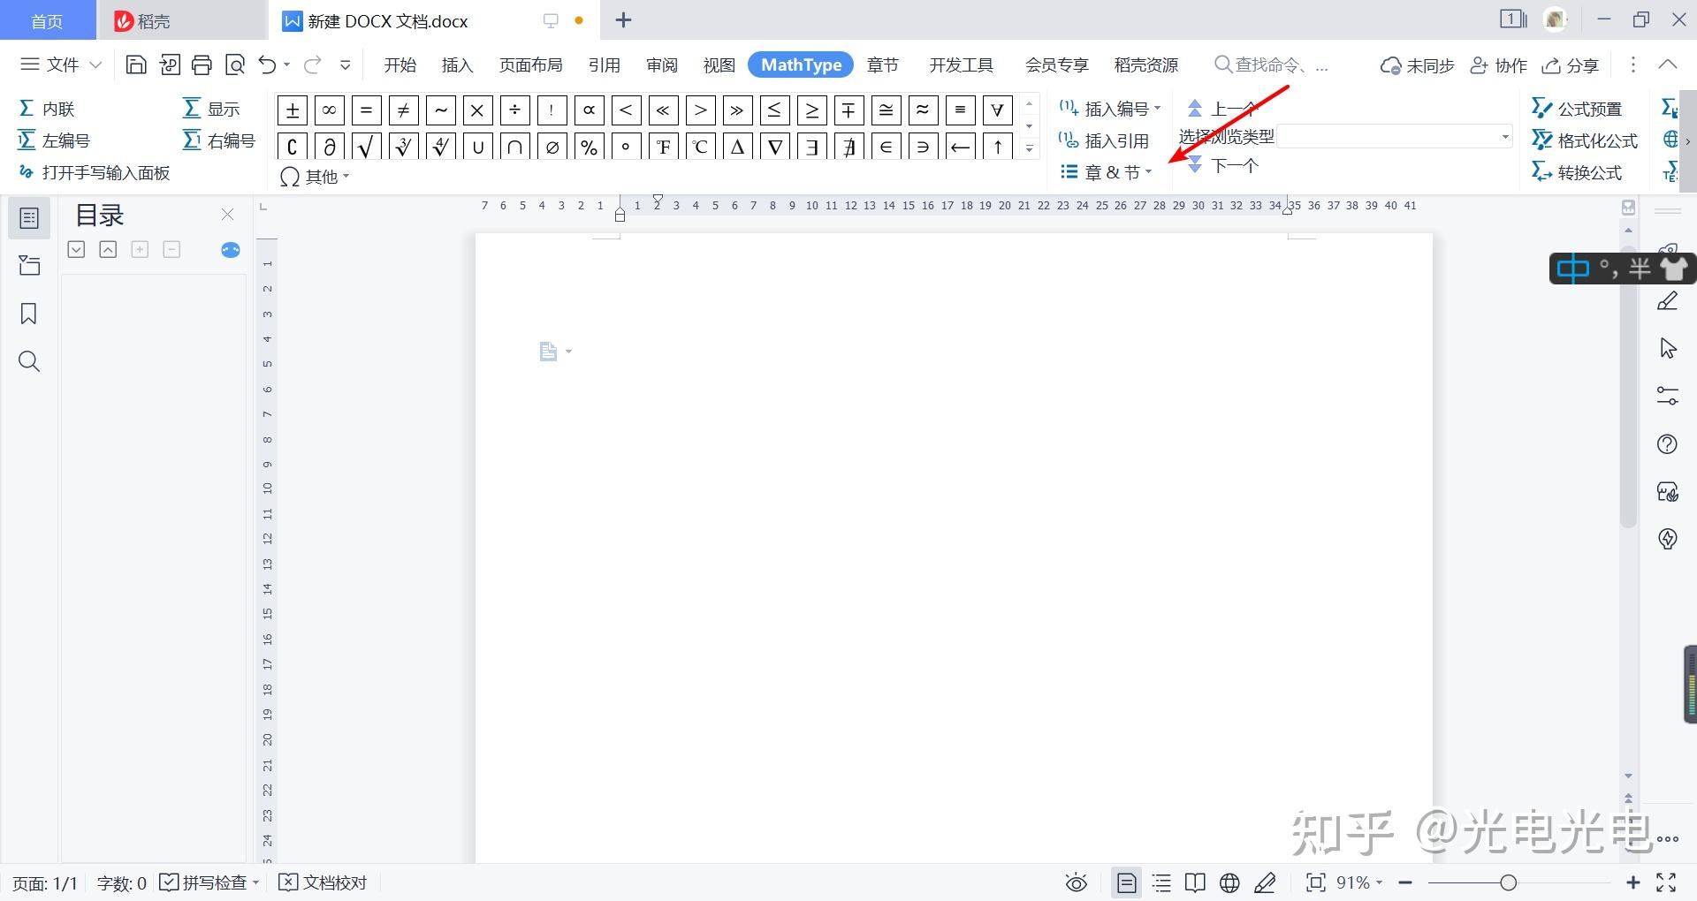Insert the square root symbol

tap(366, 146)
